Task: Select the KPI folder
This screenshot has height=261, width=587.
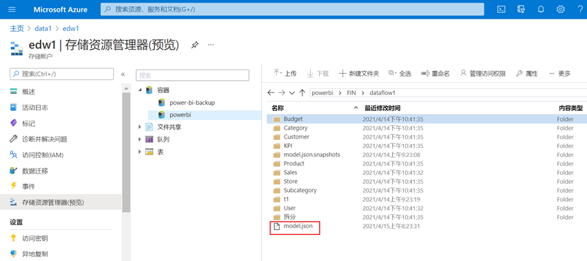Action: (x=288, y=146)
